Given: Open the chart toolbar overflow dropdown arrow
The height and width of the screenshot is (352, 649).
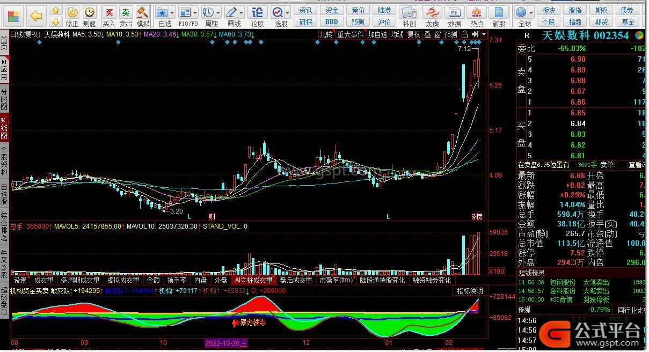Looking at the screenshot, I should 484,34.
